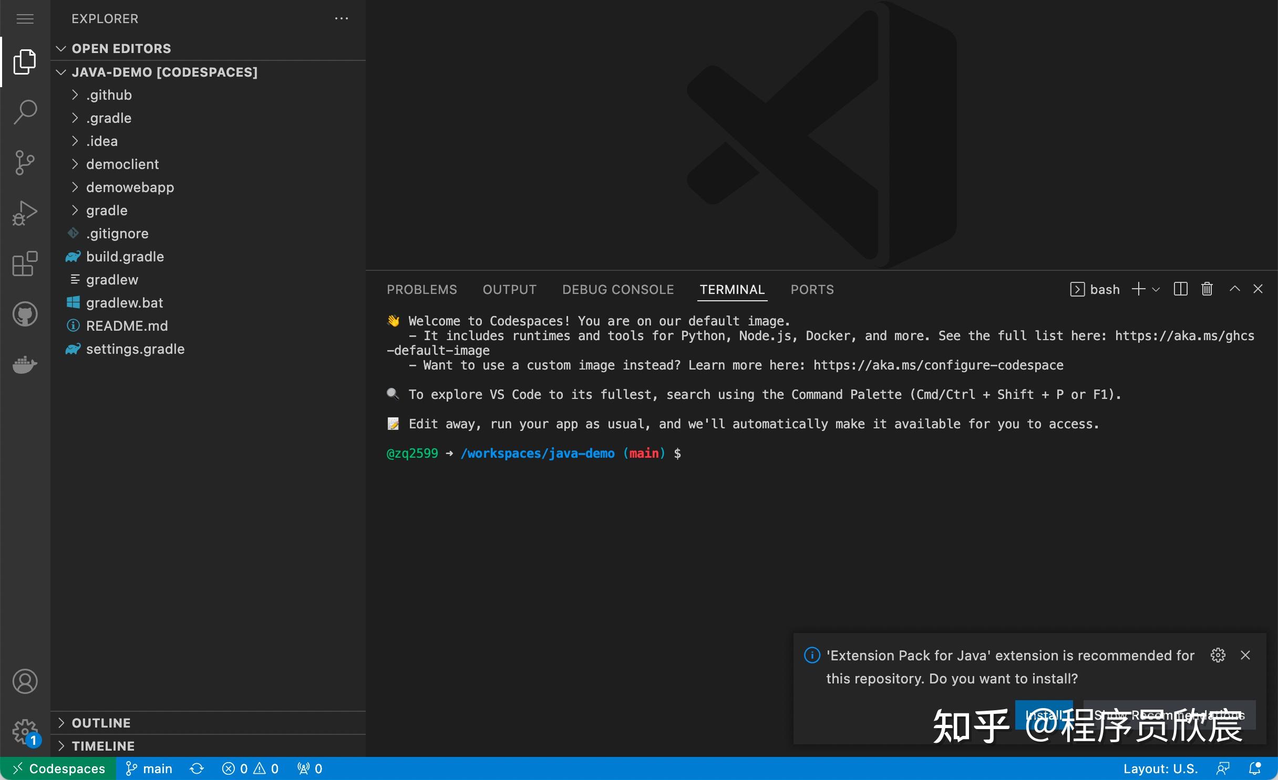
Task: Open the Search view in activity bar
Action: [x=25, y=112]
